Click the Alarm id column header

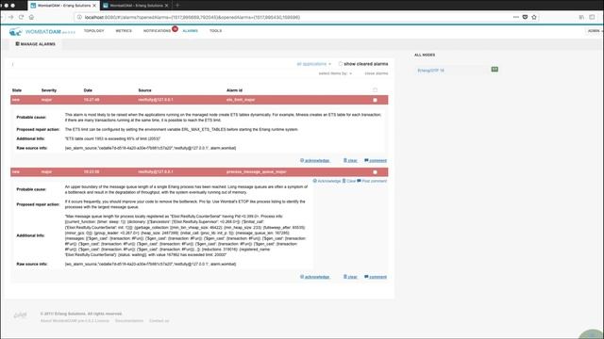click(x=234, y=90)
